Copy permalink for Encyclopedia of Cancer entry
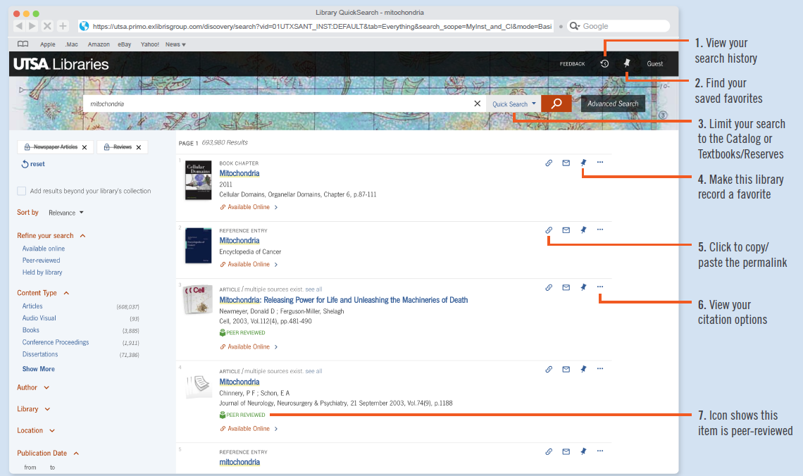803x476 pixels. coord(549,230)
